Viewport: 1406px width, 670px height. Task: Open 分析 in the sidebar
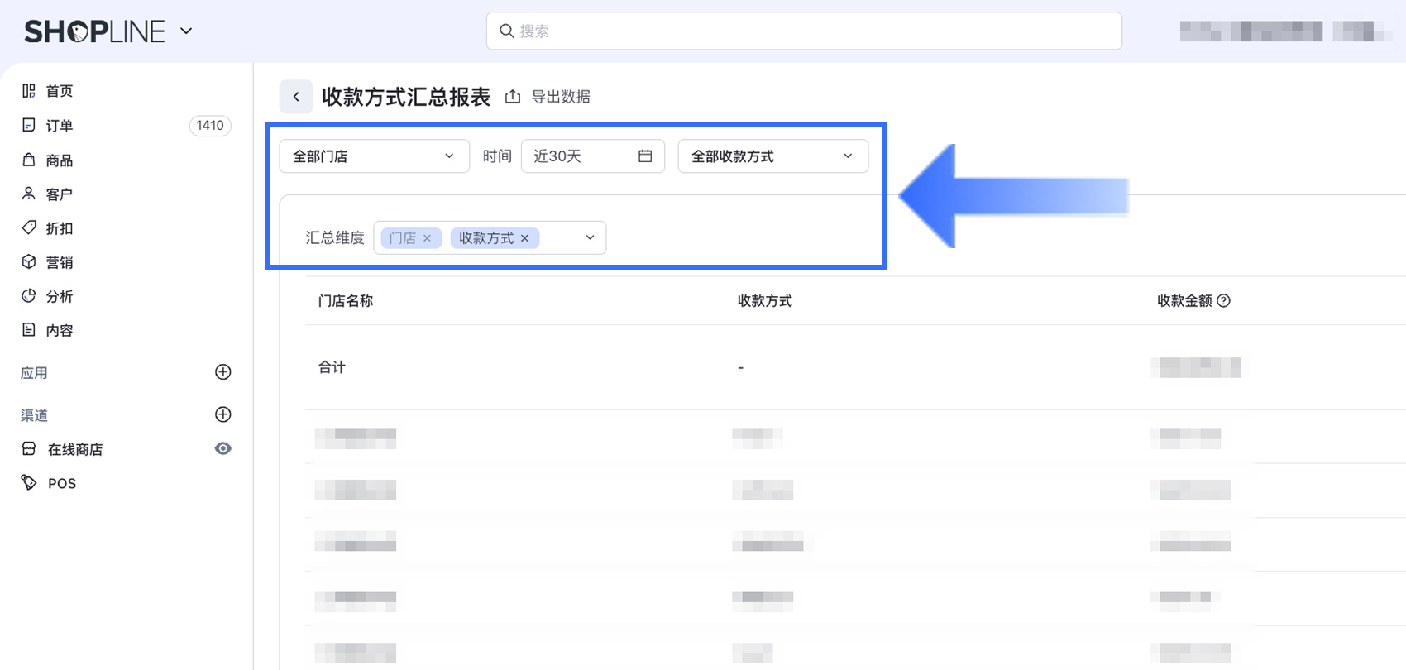click(x=60, y=296)
